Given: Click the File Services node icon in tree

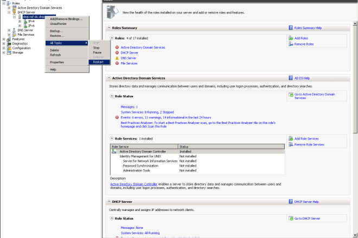Looking at the screenshot, I should 14,35.
